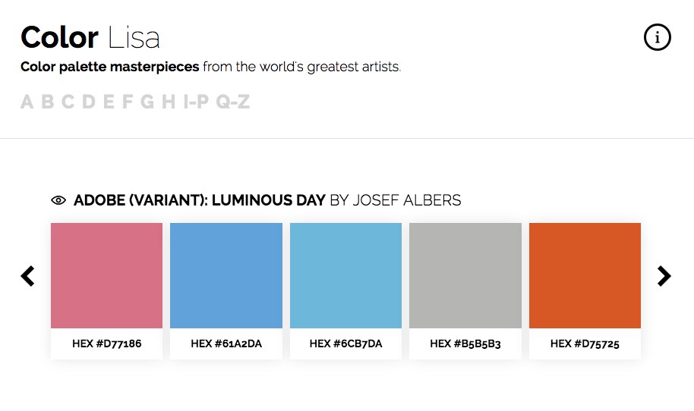The image size is (694, 411).
Task: Choose the I-P artist range
Action: (x=196, y=102)
